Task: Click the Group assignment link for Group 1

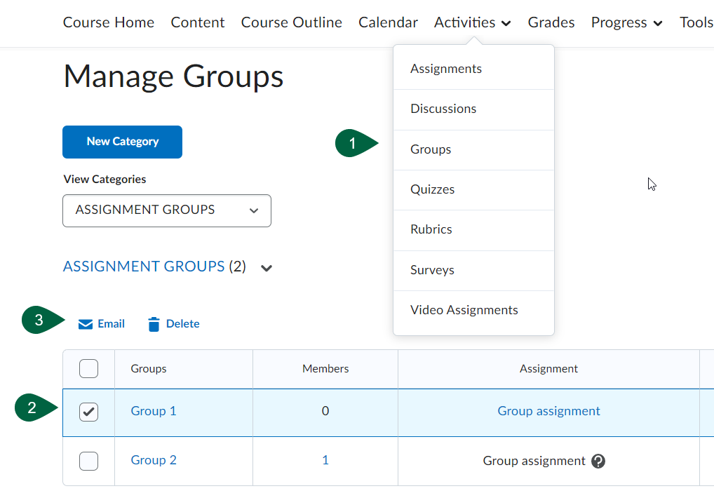Action: 548,411
